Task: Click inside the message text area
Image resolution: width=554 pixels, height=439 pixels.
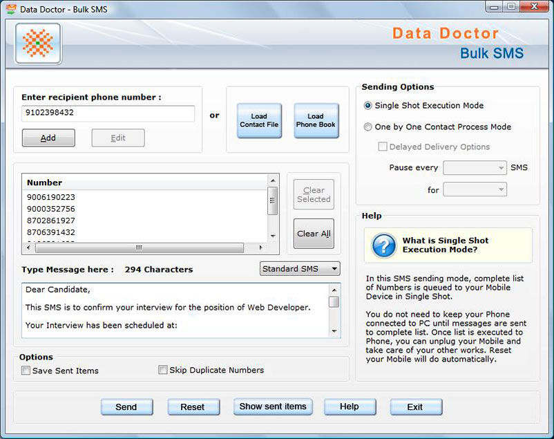Action: coord(175,310)
